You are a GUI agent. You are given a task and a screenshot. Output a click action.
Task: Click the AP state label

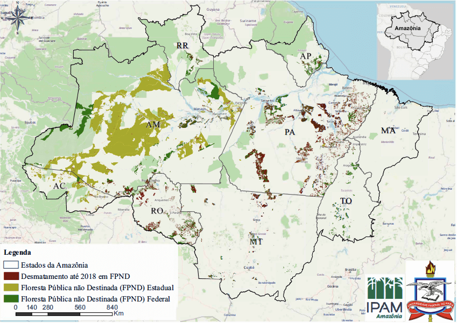pos(306,56)
